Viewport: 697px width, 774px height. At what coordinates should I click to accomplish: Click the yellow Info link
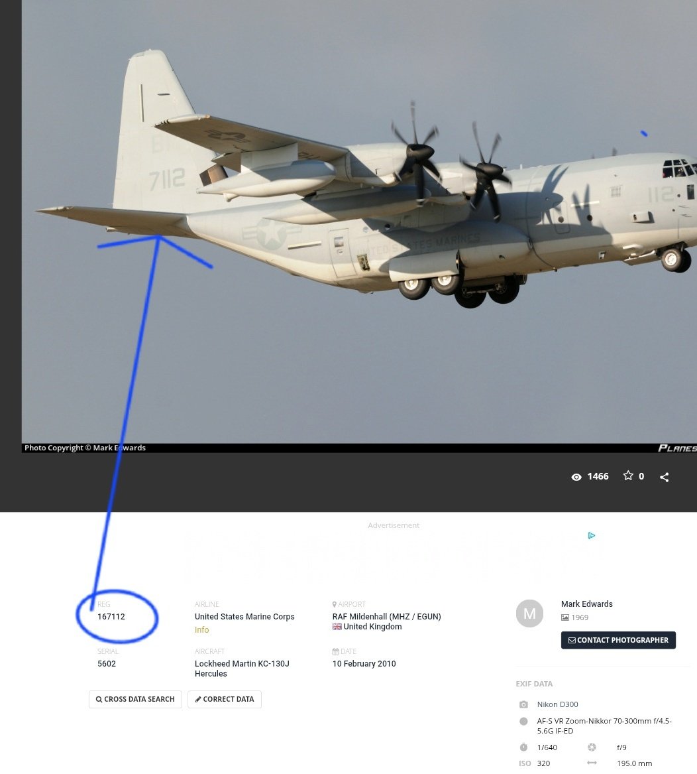tap(201, 630)
